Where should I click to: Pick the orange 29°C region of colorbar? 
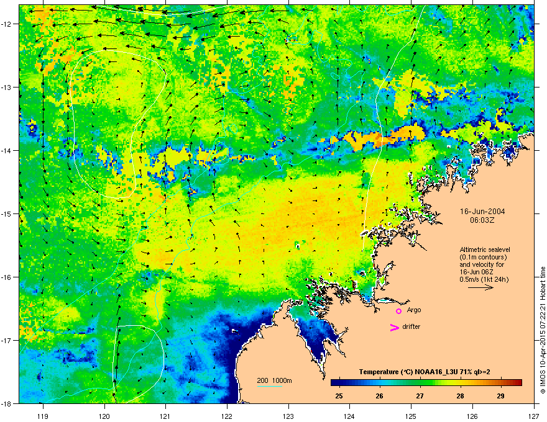click(x=501, y=383)
